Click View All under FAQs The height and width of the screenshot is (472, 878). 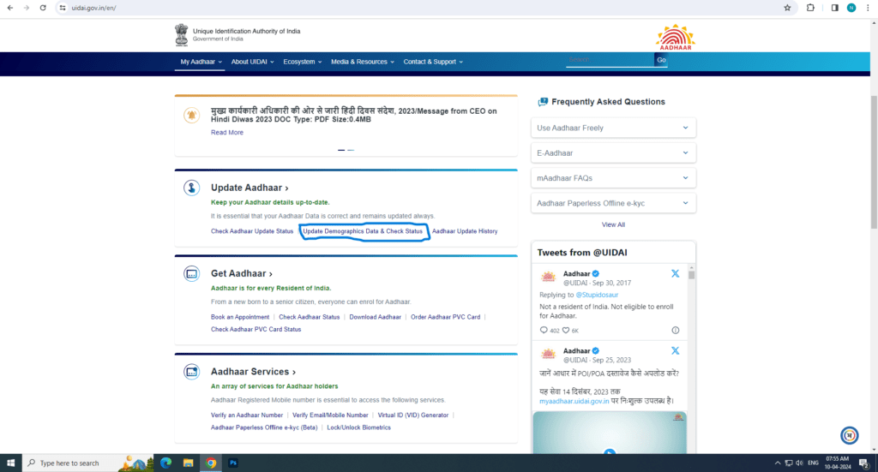613,224
